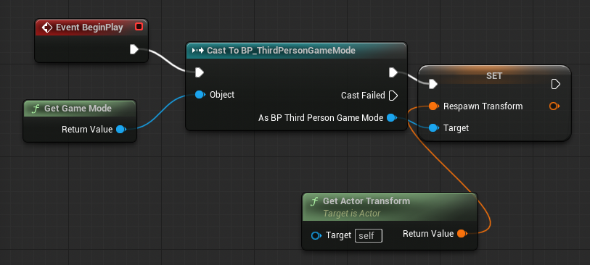Click the red delegate pin on Event BeginPlay
Viewport: 590px width, 265px height.
(139, 27)
